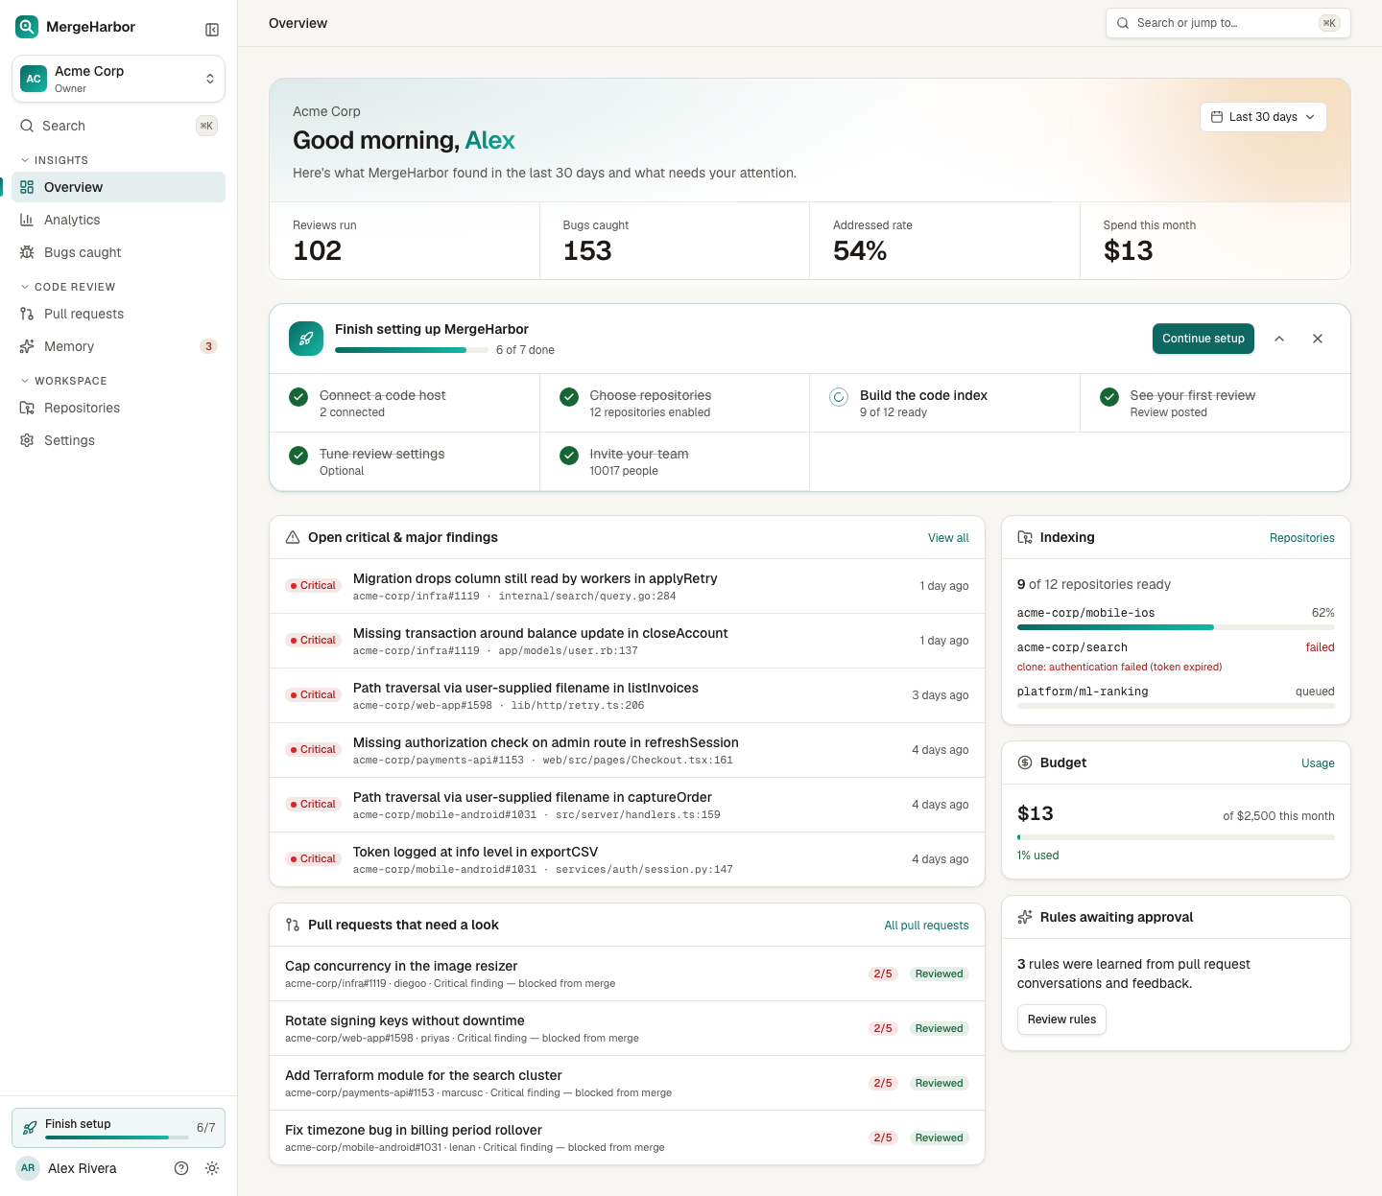The image size is (1382, 1196).
Task: Click the warning triangle icon beside findings
Action: (293, 537)
